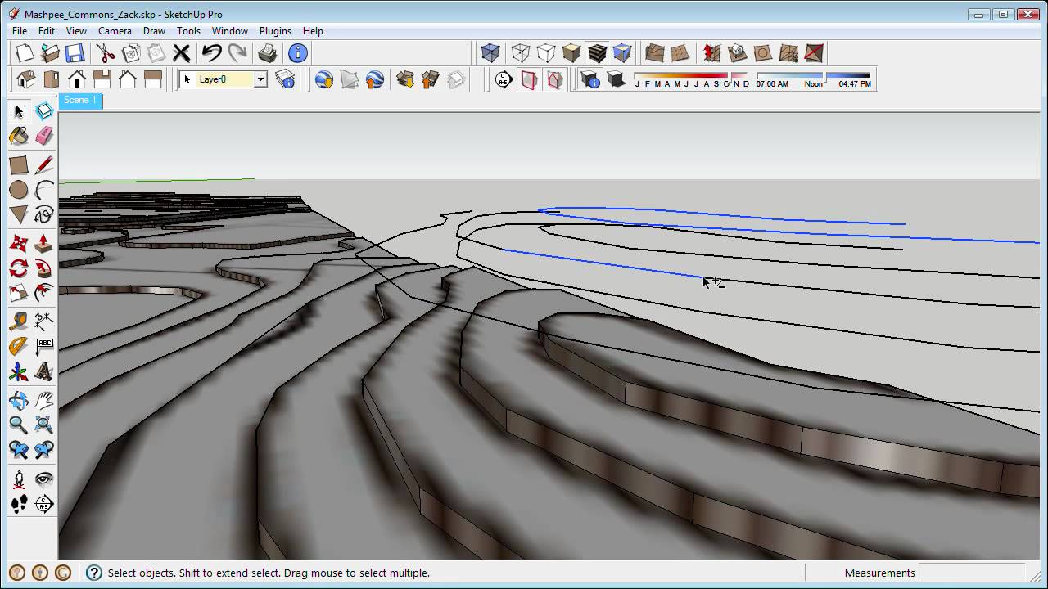1048x589 pixels.
Task: Click the Print button
Action: [x=268, y=53]
